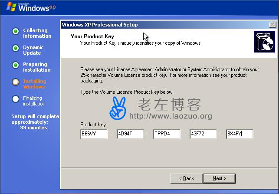Image resolution: width=279 pixels, height=194 pixels.
Task: Select the second product key field 4D94T
Action: pos(130,134)
